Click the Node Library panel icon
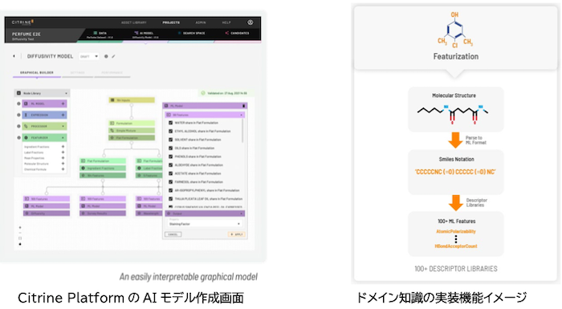This screenshot has height=309, width=562. [x=18, y=93]
